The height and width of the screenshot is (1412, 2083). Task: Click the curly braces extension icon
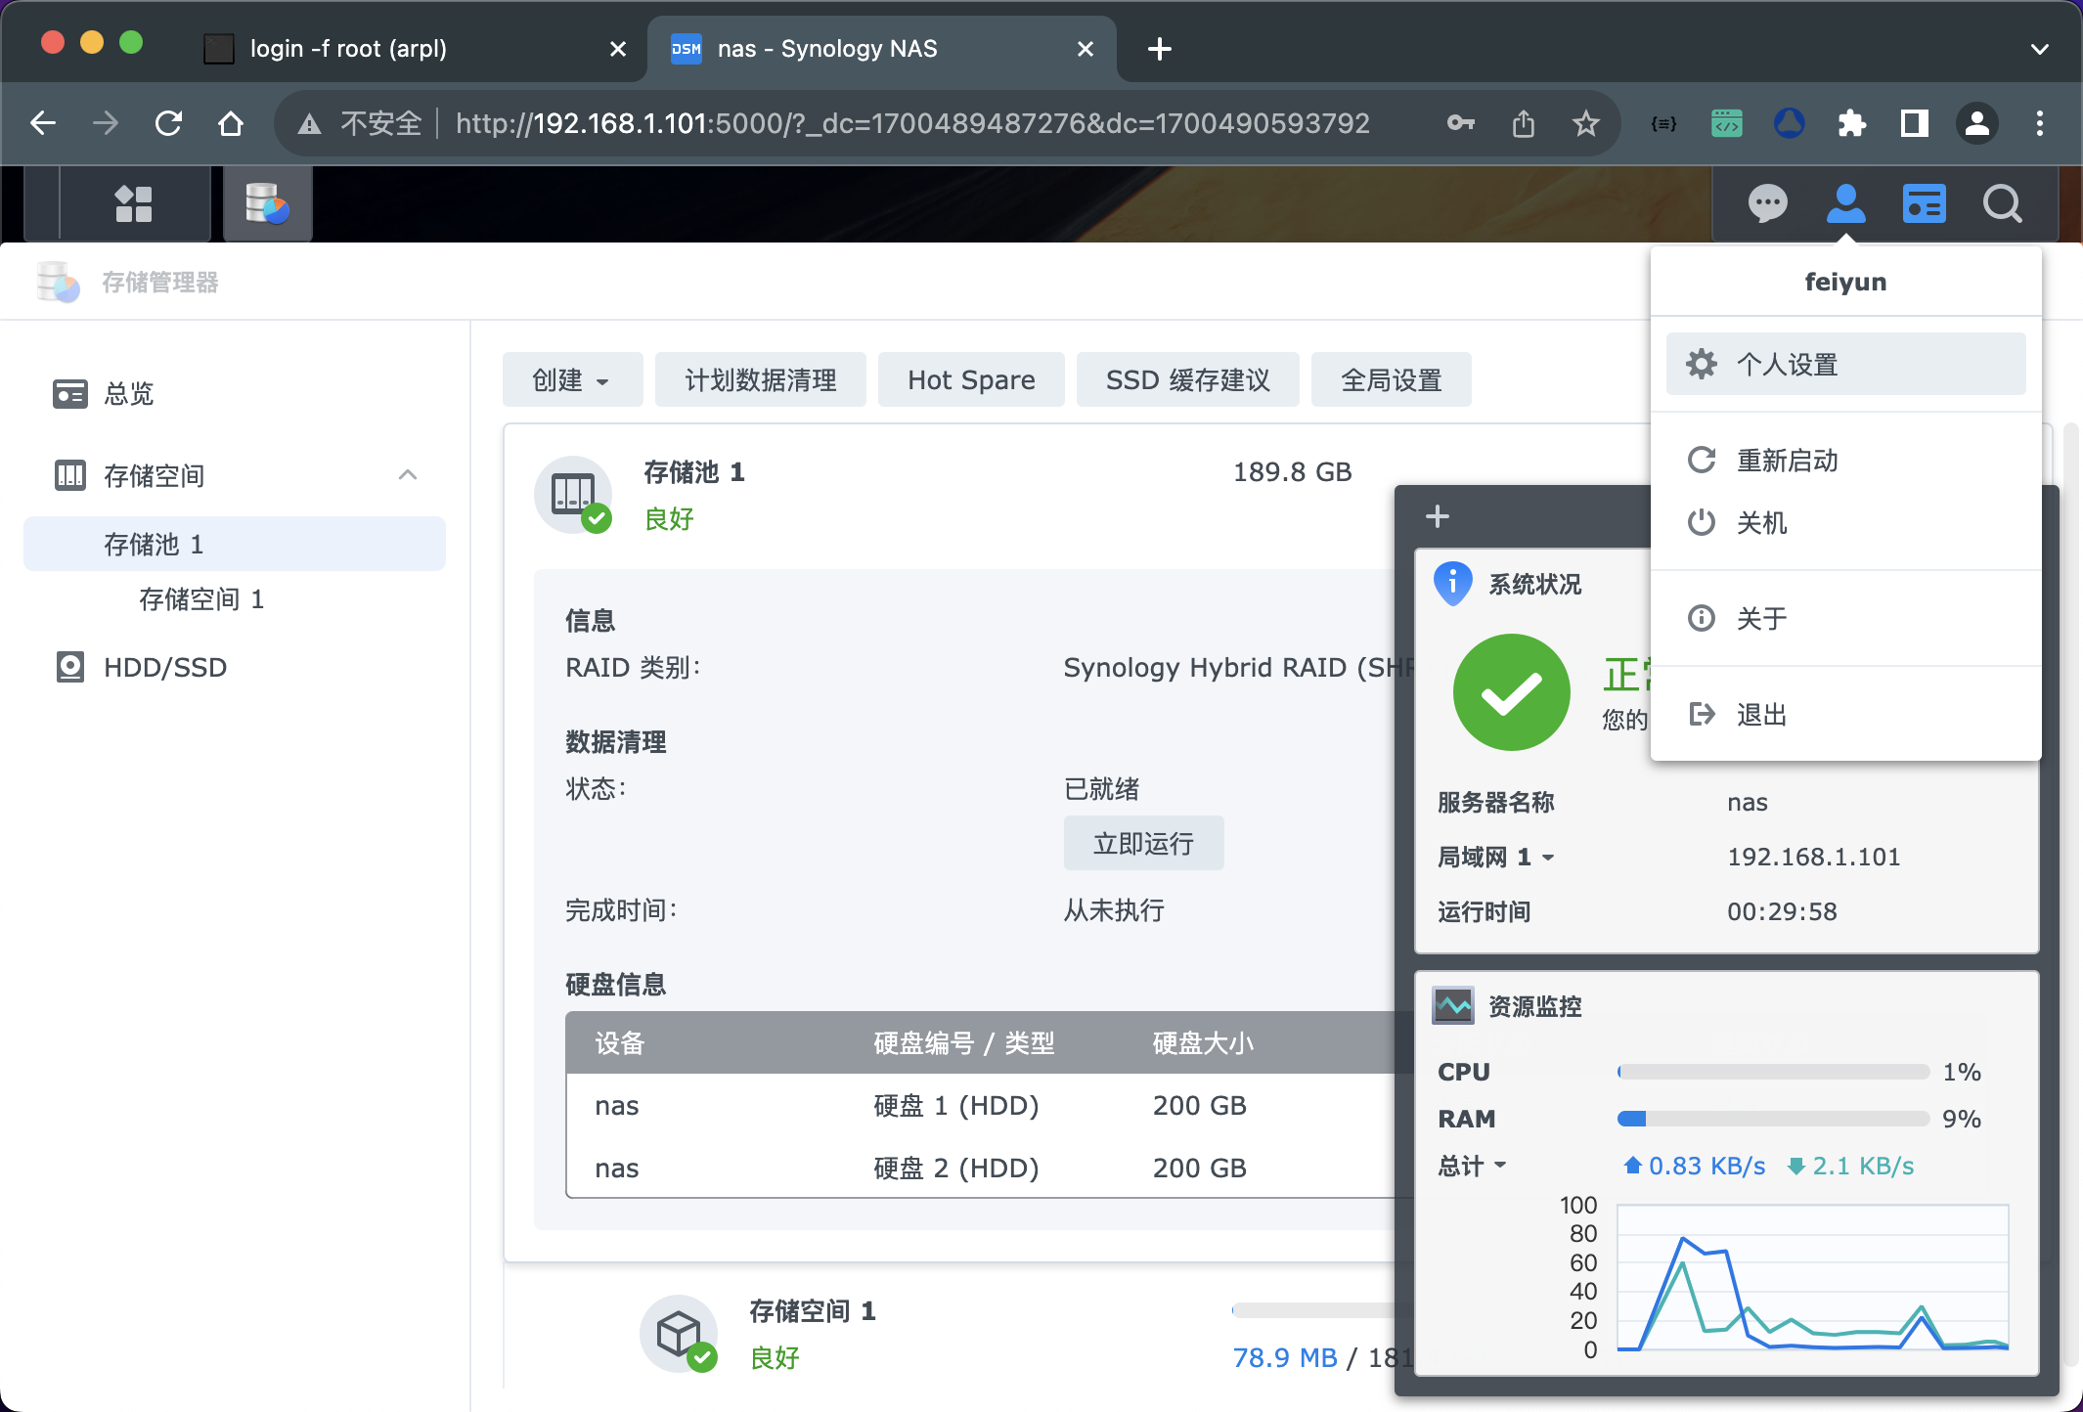(x=1663, y=123)
